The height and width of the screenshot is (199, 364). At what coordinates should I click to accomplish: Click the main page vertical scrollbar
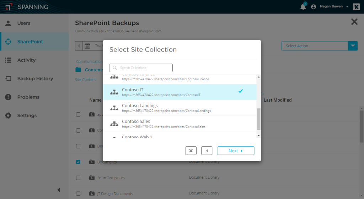coord(362,127)
